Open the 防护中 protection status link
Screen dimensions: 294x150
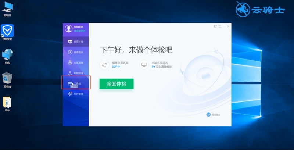[116, 67]
